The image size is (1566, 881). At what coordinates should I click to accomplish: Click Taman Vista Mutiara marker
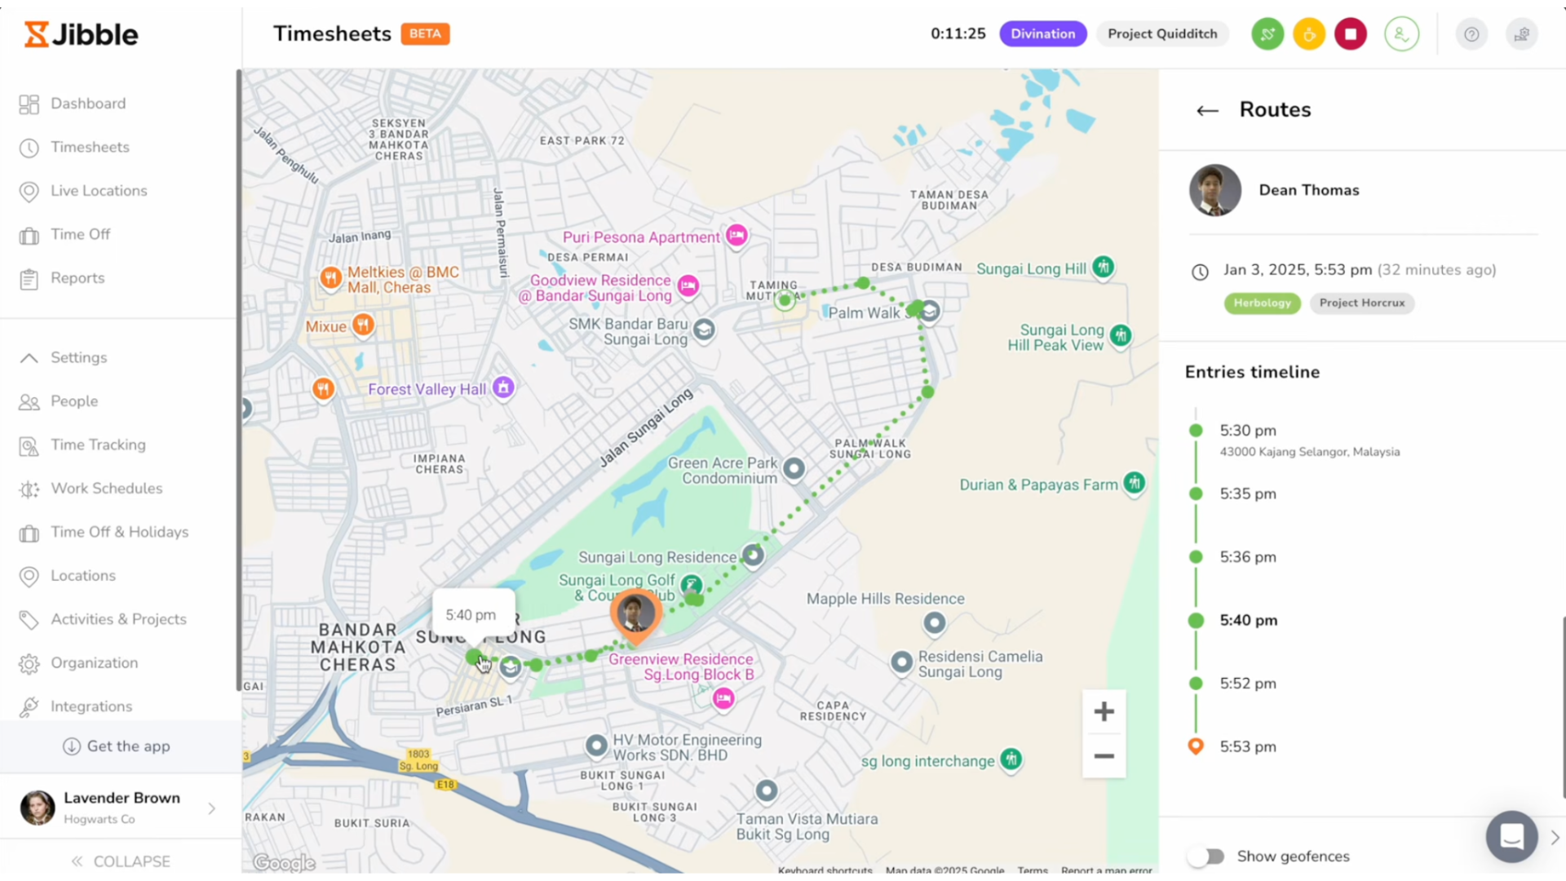(x=766, y=790)
